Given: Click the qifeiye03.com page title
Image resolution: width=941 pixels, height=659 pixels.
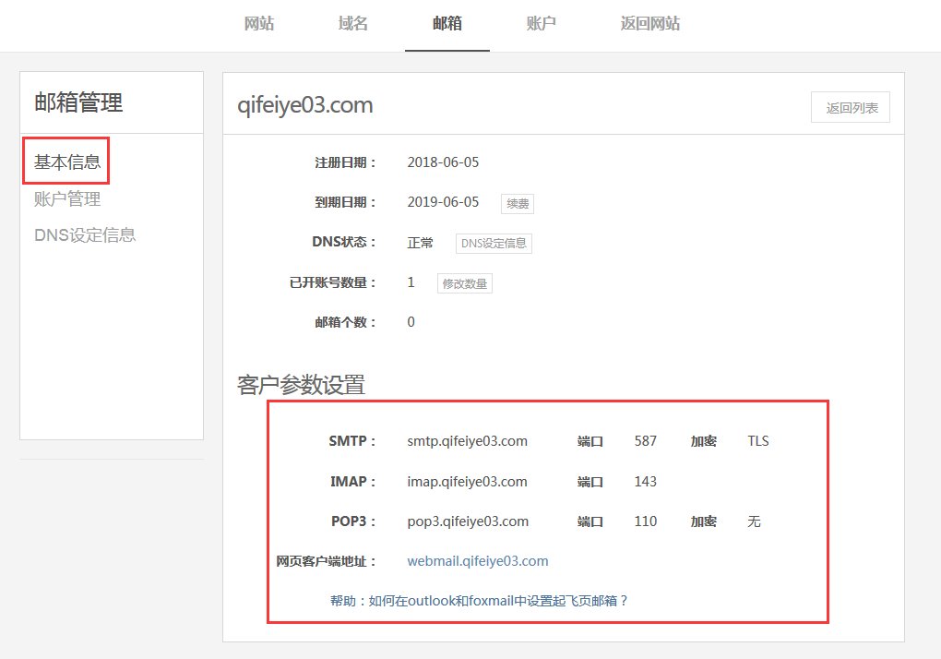Looking at the screenshot, I should [x=304, y=105].
